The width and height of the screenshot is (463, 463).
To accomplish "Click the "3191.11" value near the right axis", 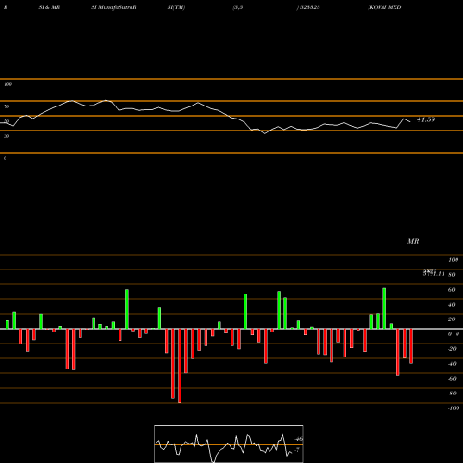I will (433, 273).
